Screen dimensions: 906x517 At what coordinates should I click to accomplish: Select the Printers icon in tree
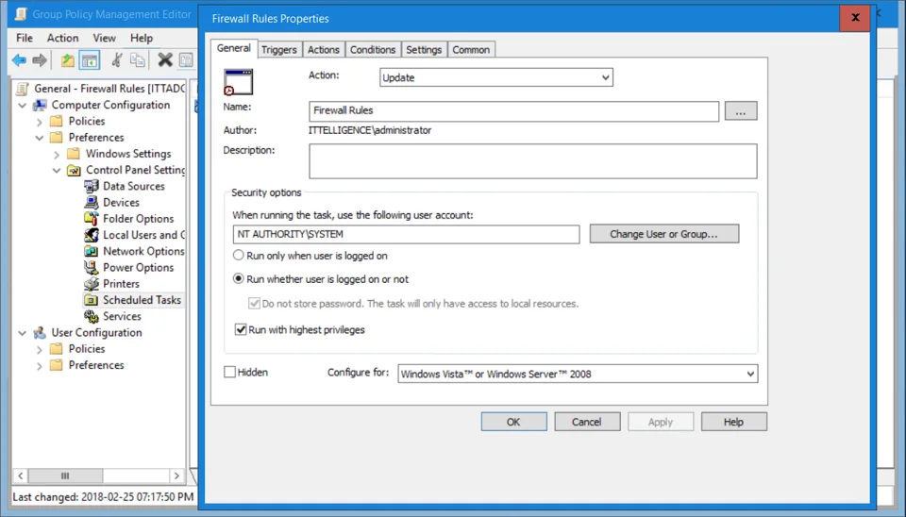(x=92, y=284)
